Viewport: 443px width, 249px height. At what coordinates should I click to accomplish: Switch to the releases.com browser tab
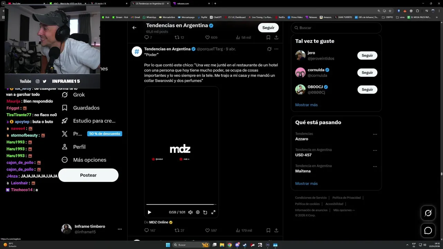[x=191, y=3]
